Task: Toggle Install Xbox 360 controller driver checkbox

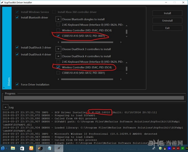Action: click(x=54, y=12)
